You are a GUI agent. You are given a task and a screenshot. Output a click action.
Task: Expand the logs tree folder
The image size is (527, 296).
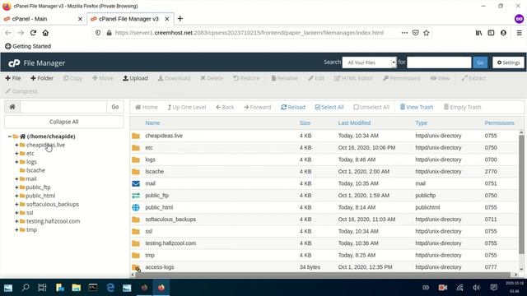(x=16, y=162)
